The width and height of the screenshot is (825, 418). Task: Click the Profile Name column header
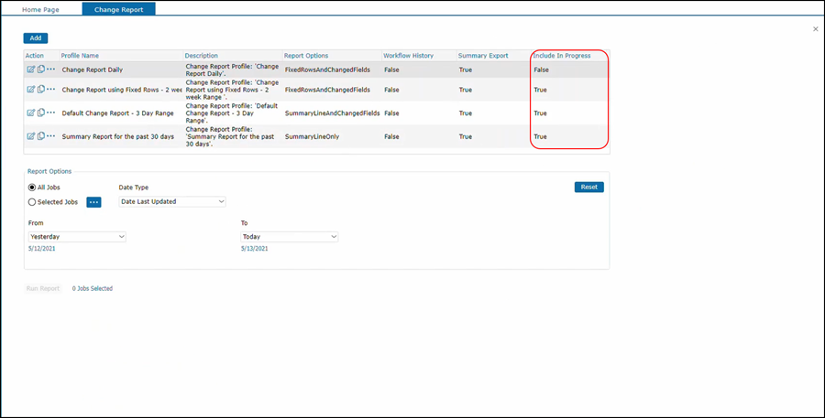pyautogui.click(x=80, y=56)
